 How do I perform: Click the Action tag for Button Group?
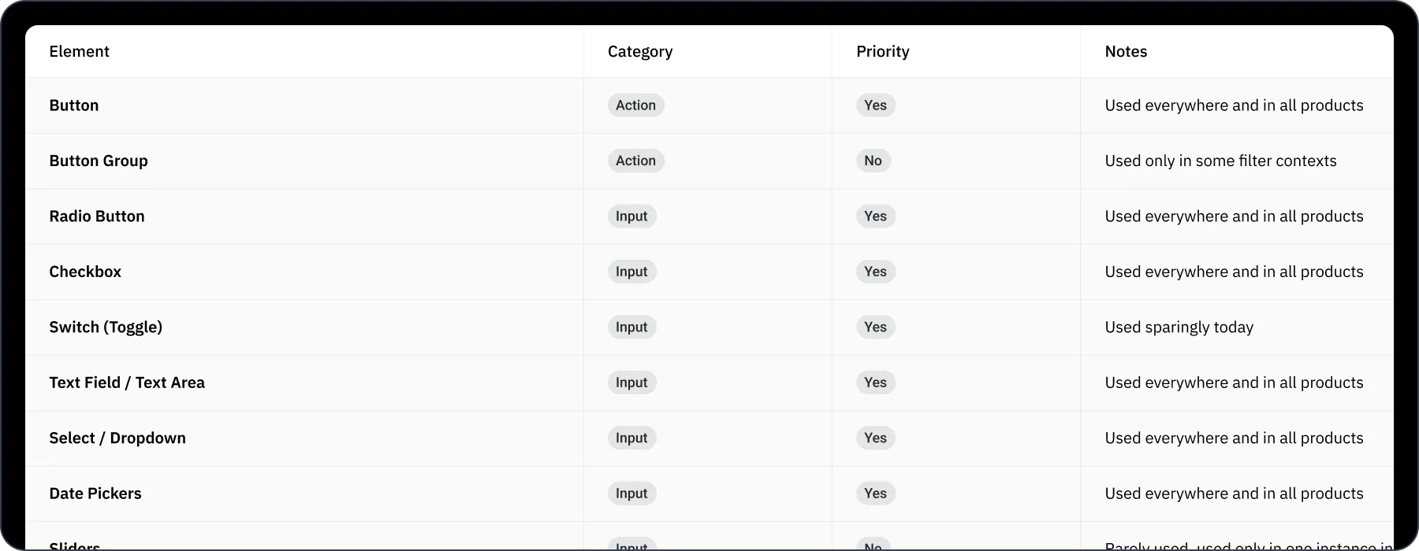tap(635, 161)
